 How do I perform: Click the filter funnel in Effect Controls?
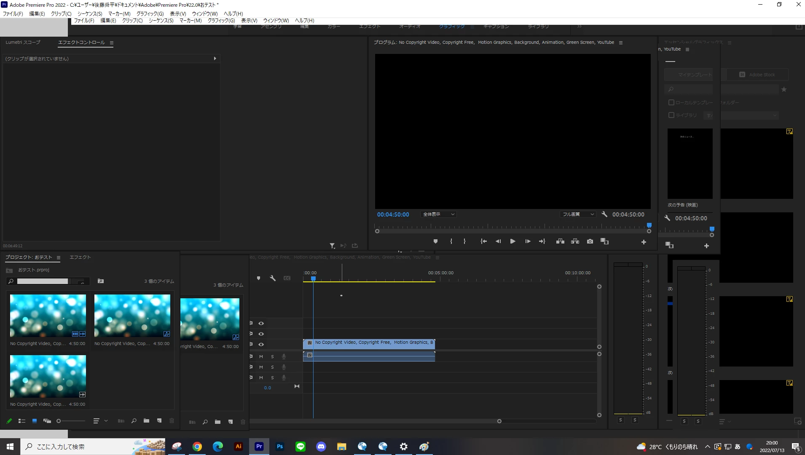click(333, 246)
